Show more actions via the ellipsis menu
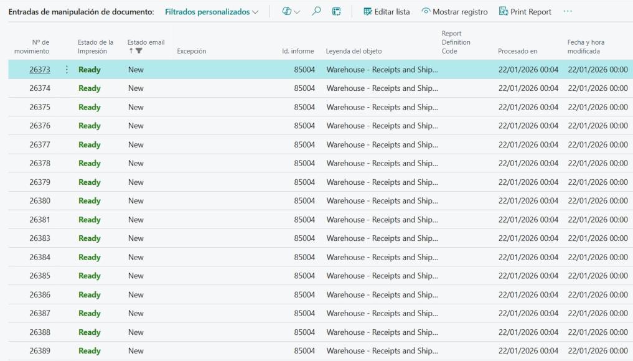 tap(567, 12)
